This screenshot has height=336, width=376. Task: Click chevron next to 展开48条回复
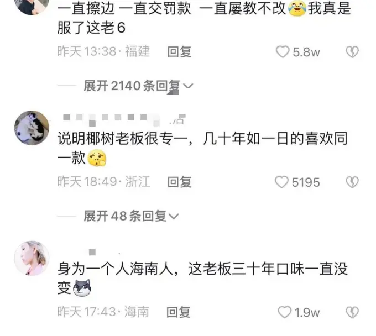pyautogui.click(x=174, y=217)
